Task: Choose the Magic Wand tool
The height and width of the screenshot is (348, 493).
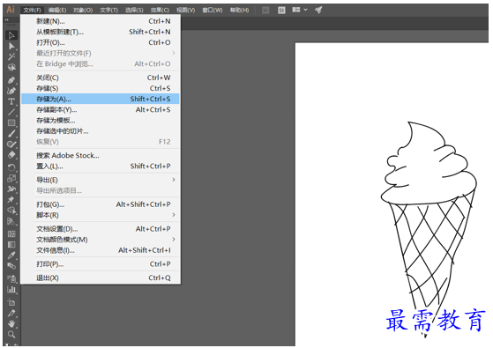Action: pos(11,57)
